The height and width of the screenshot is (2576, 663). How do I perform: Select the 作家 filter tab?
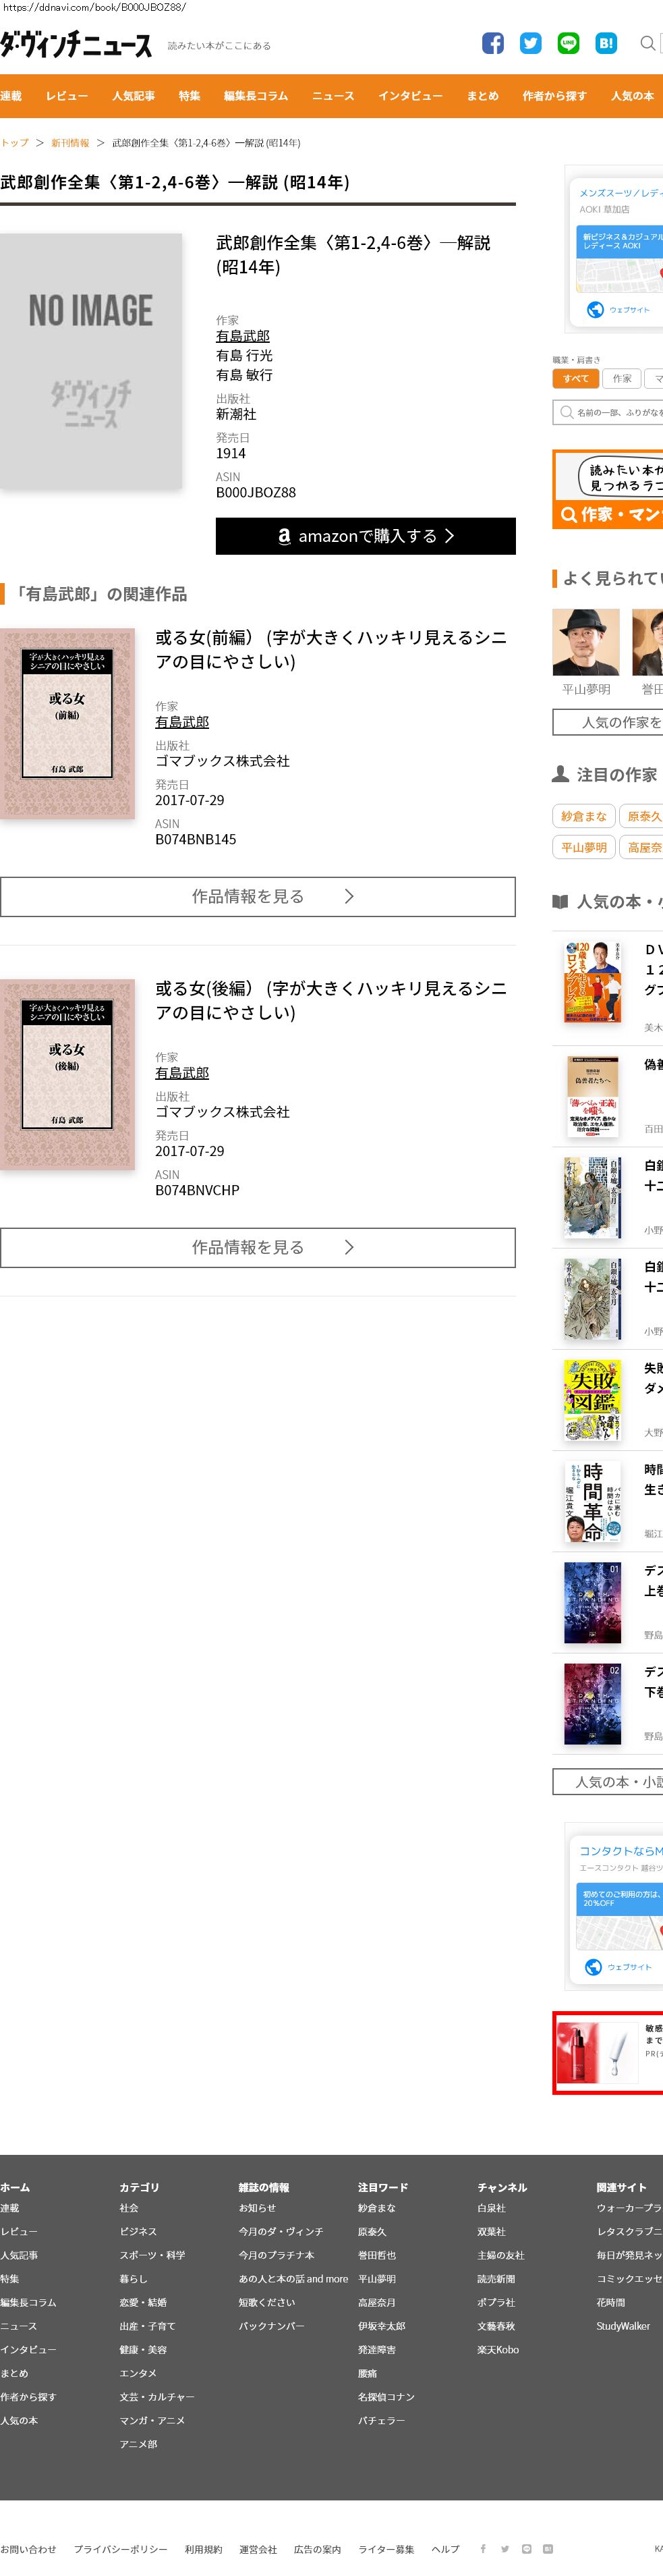(622, 379)
